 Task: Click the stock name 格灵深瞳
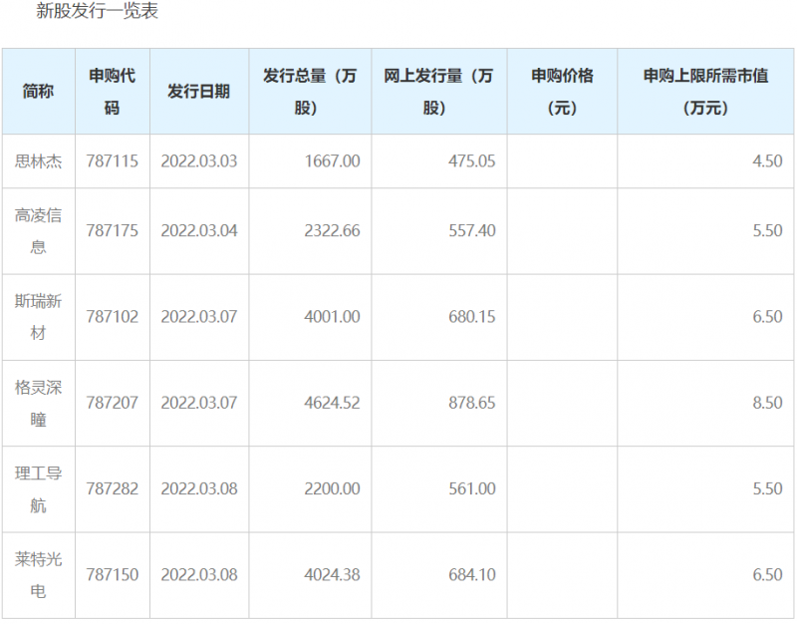(x=38, y=403)
